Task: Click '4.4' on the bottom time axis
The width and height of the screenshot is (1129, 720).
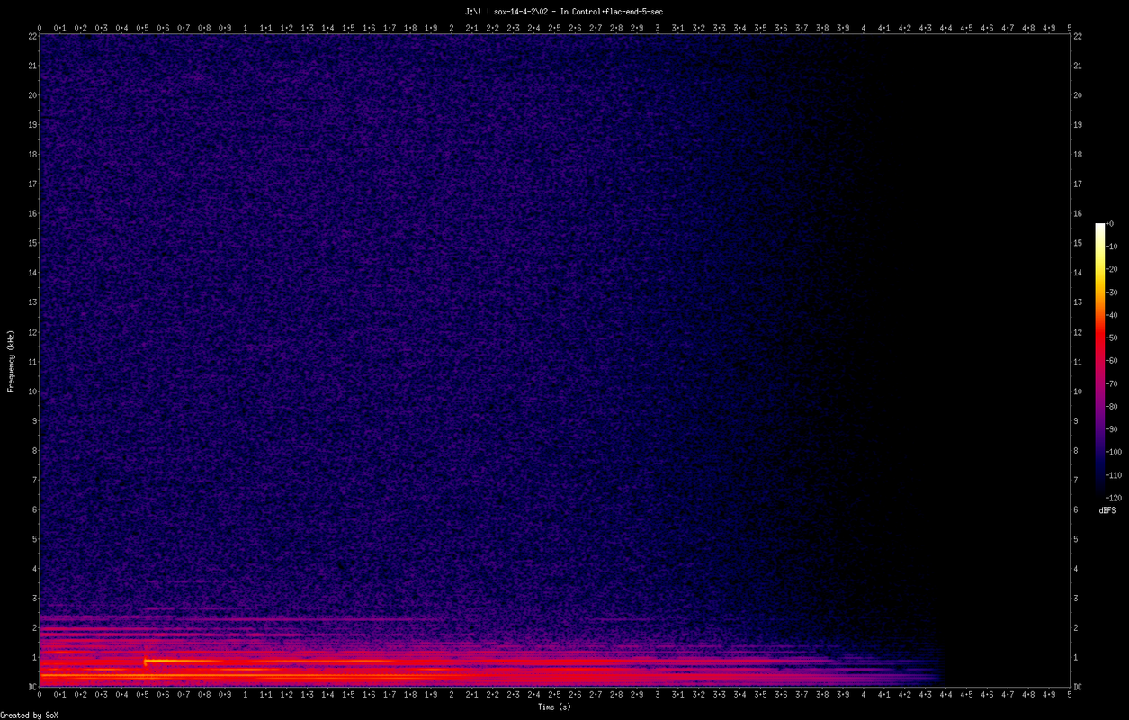Action: pos(945,695)
